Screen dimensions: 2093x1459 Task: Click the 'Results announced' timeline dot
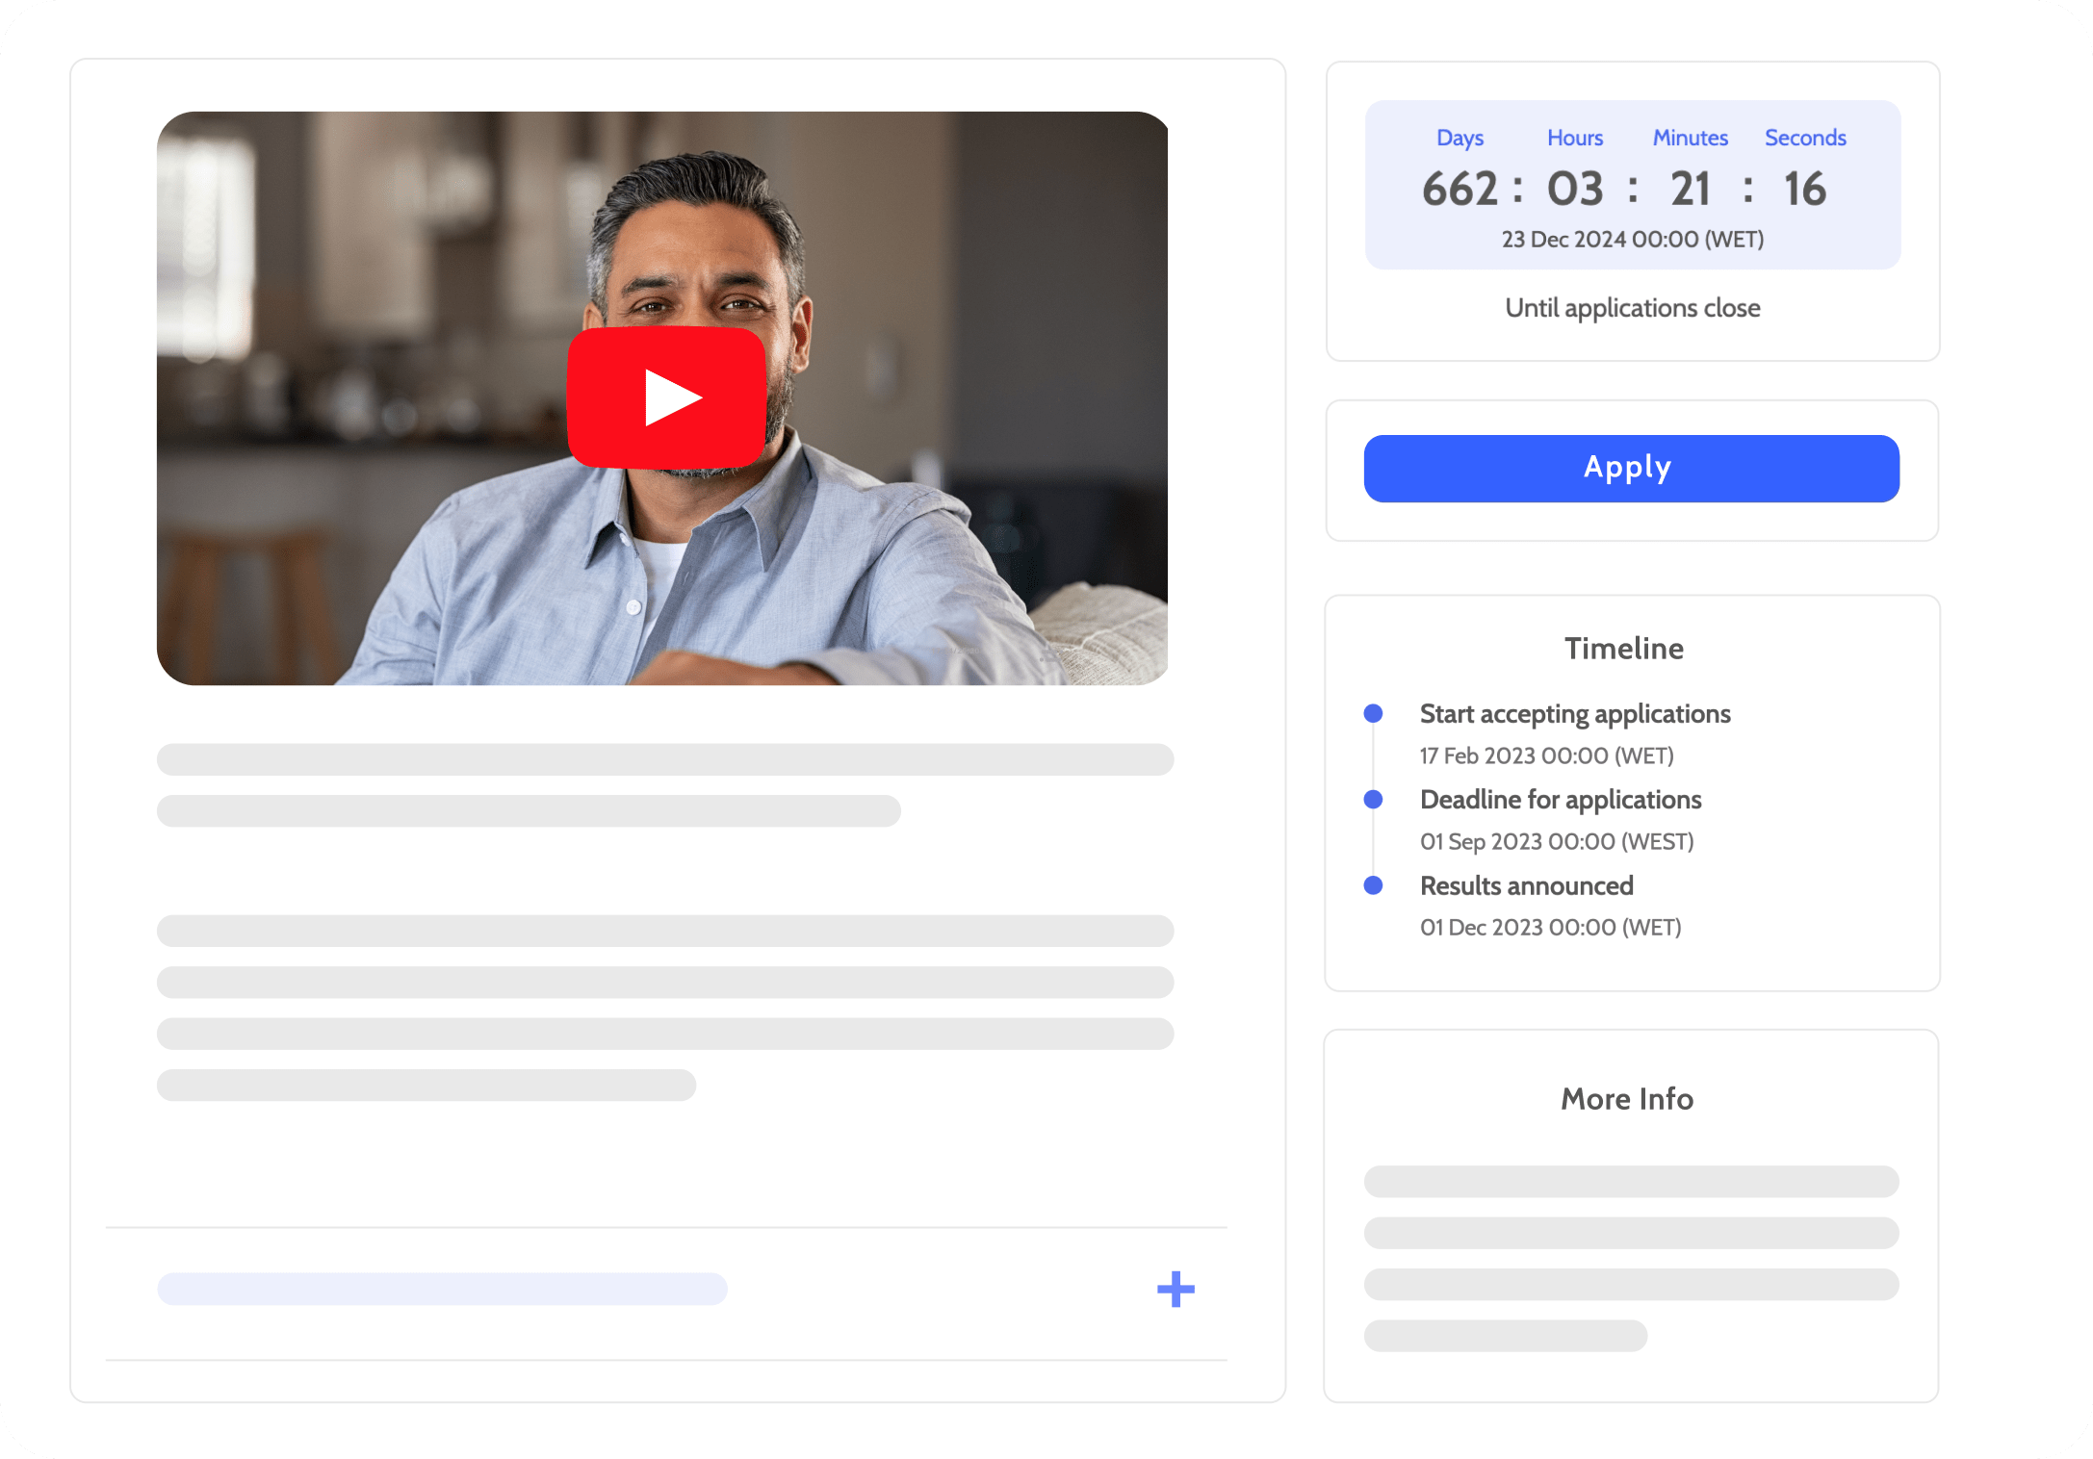[1373, 884]
